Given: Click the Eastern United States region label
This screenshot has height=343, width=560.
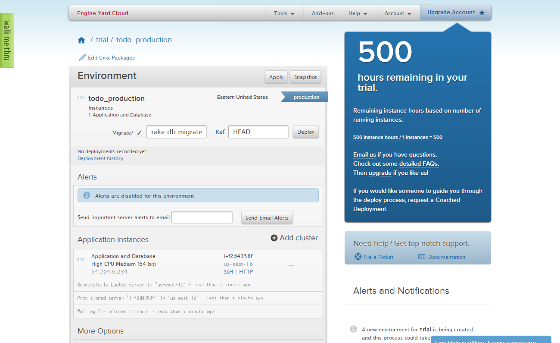Looking at the screenshot, I should [x=243, y=97].
